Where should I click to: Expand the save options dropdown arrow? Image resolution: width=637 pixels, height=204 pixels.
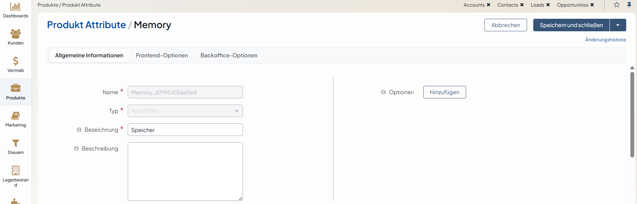pos(618,25)
